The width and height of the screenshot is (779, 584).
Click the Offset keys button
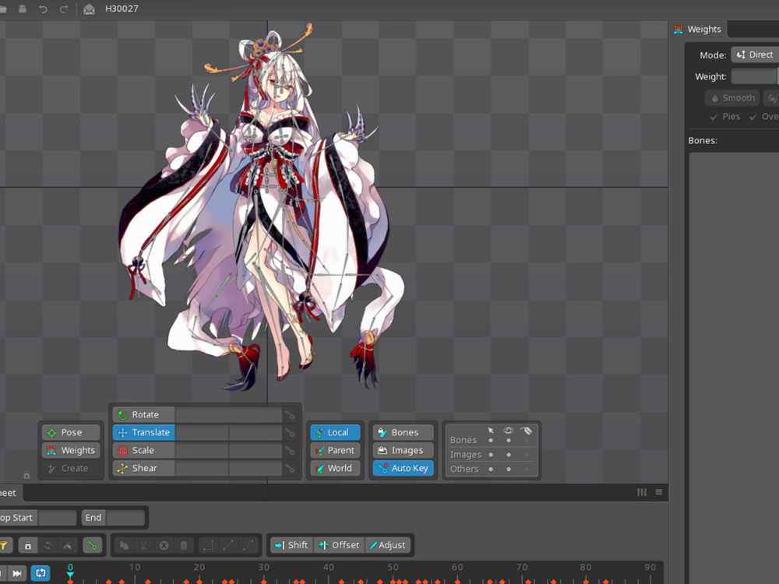pyautogui.click(x=339, y=545)
